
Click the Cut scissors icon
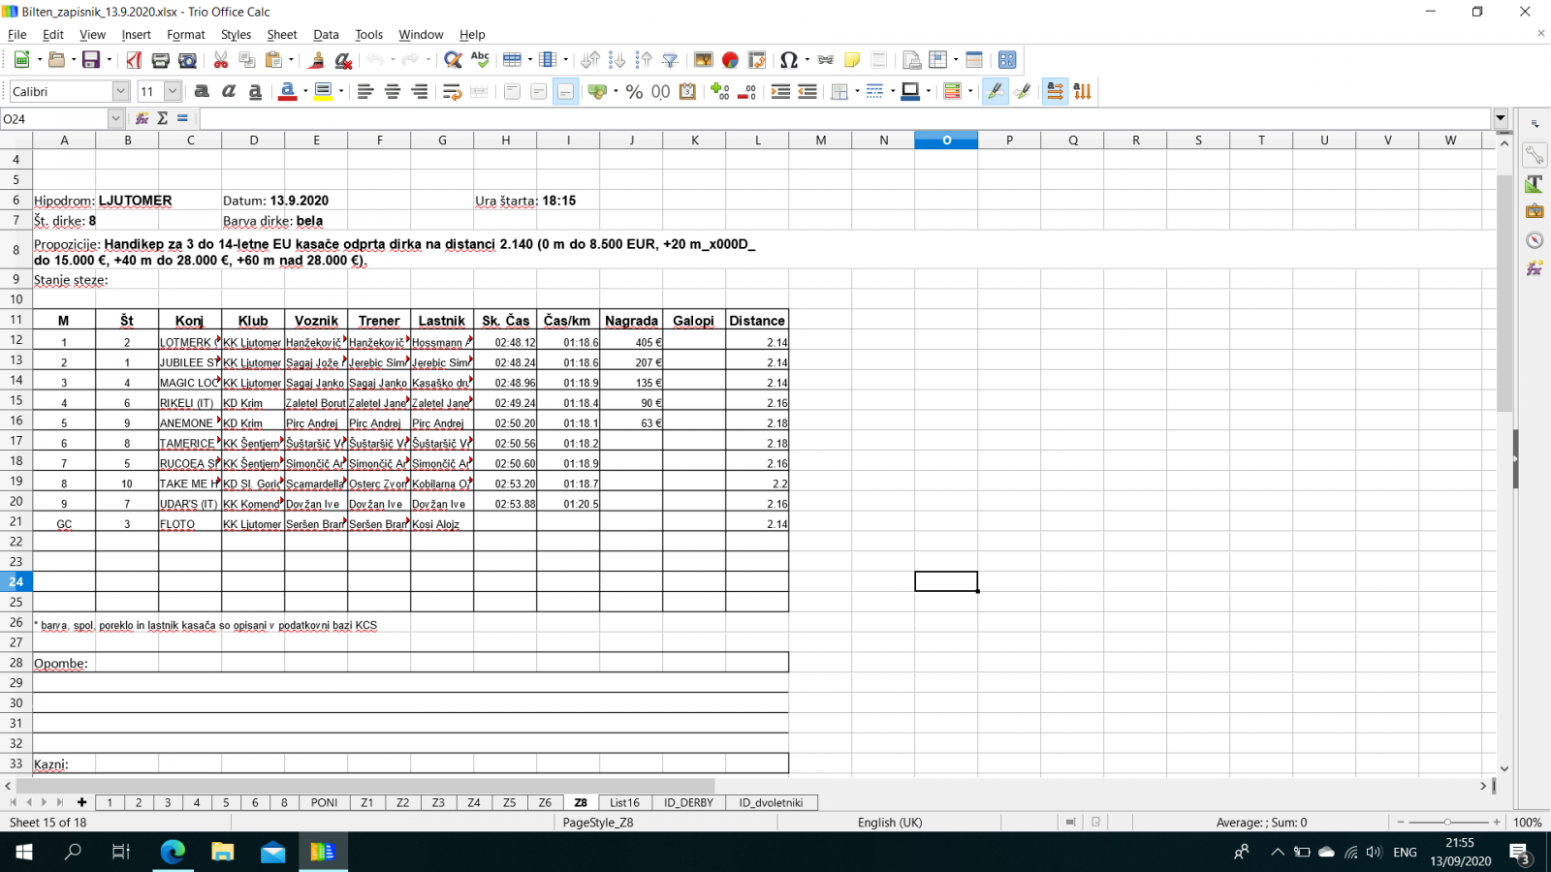pyautogui.click(x=221, y=60)
